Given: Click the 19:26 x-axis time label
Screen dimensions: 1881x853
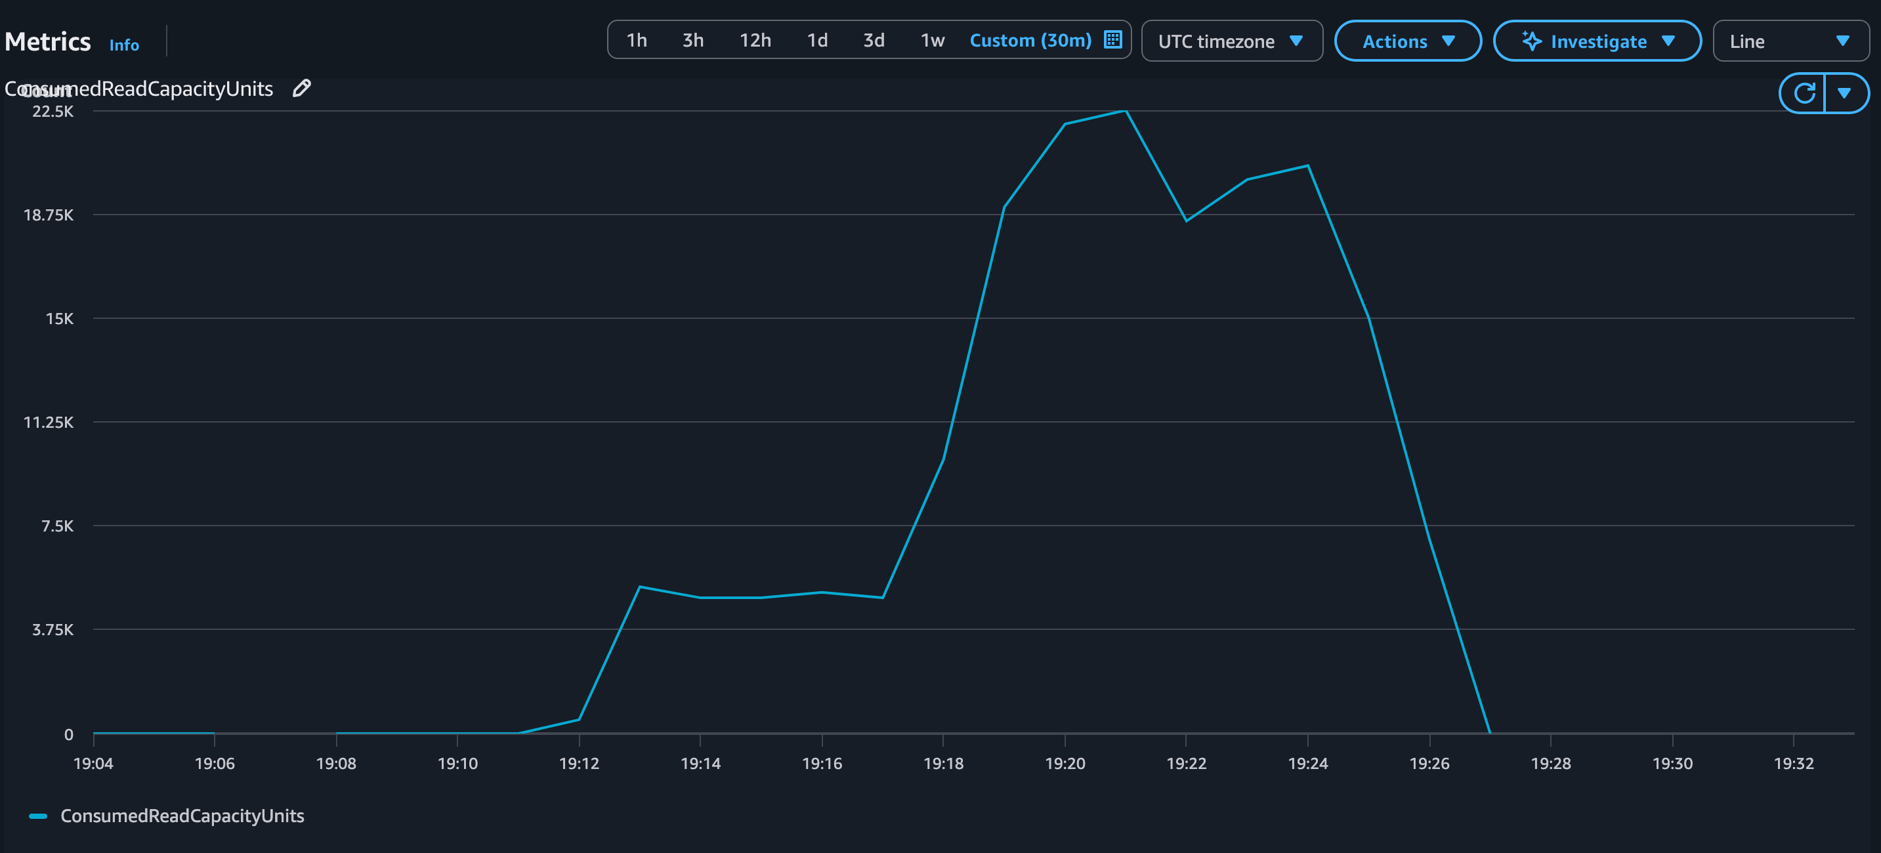Looking at the screenshot, I should pos(1429,763).
